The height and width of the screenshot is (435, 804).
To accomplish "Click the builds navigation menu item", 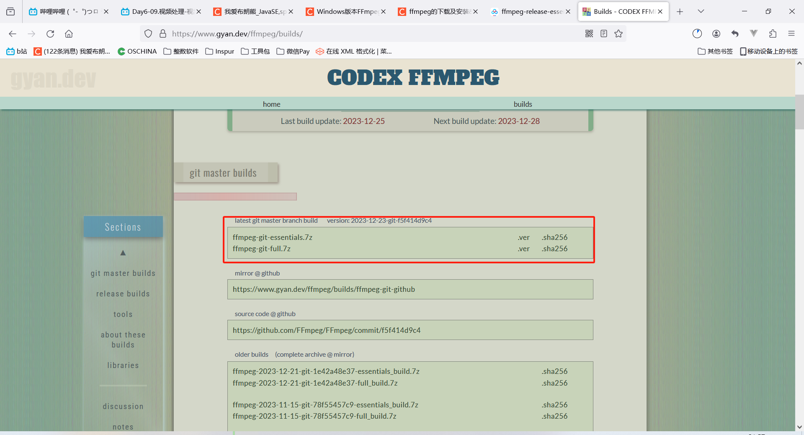I will [523, 104].
